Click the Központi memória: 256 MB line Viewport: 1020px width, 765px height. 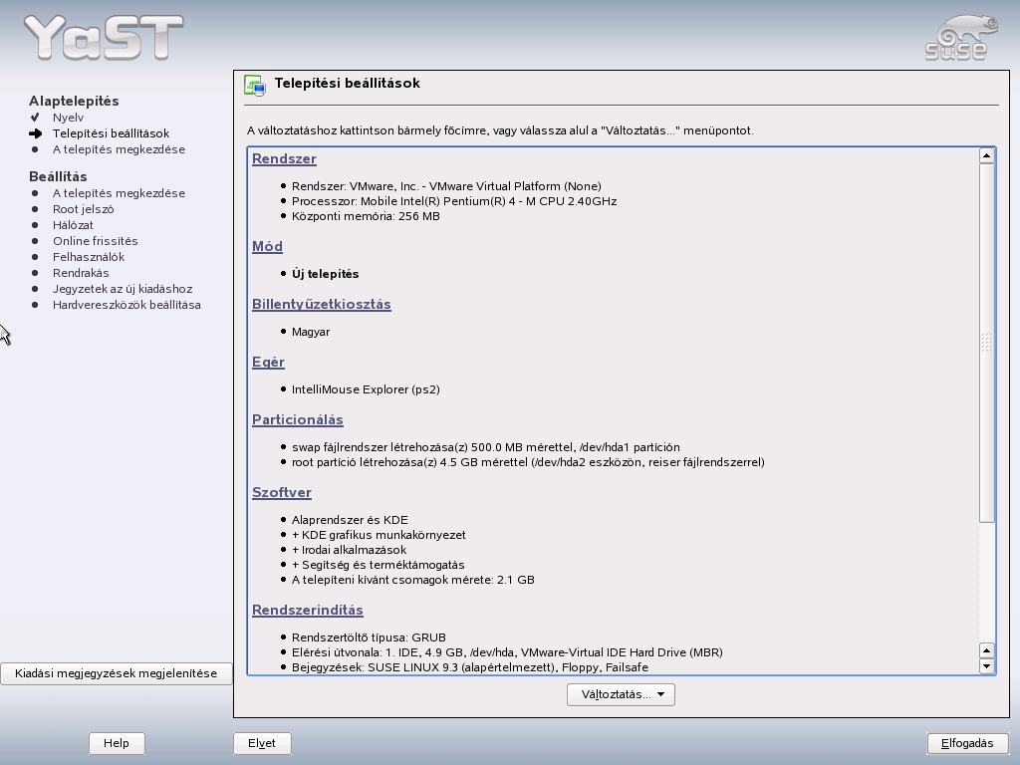pos(366,216)
